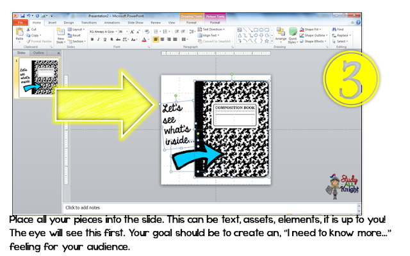Switch to the Design tab
Screen dimensions: 410x256
pos(69,23)
